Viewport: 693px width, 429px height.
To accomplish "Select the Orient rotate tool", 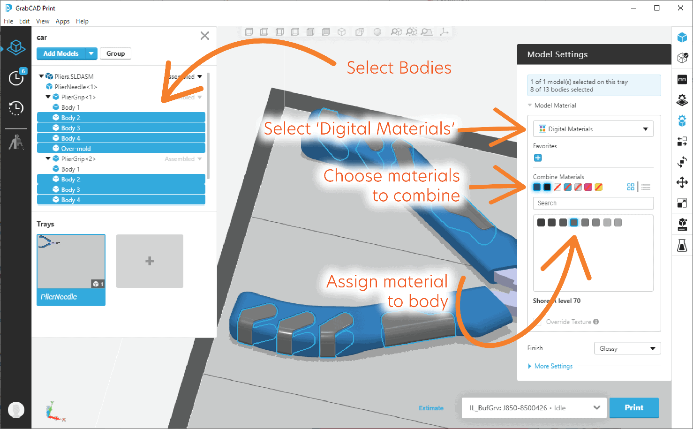I will tap(682, 162).
